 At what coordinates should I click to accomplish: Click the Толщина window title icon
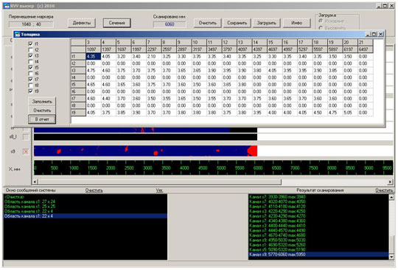click(x=17, y=34)
